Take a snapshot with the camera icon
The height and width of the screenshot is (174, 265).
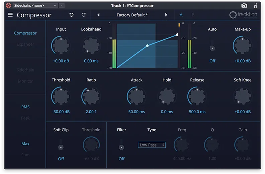pyautogui.click(x=244, y=6)
